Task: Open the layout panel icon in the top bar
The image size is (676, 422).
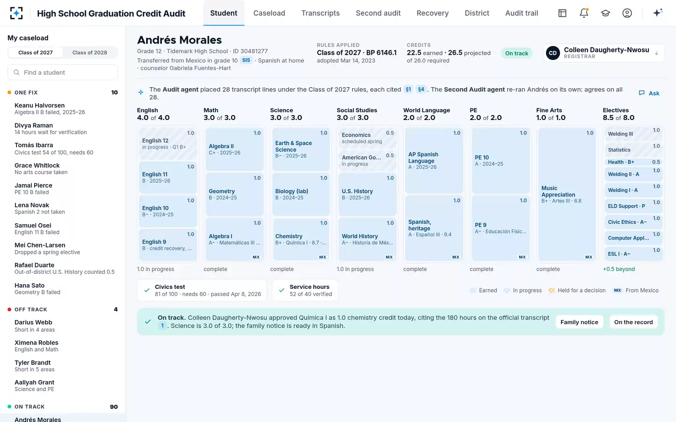Action: pos(562,13)
